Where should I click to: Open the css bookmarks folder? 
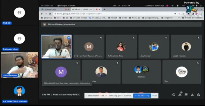coord(57,18)
